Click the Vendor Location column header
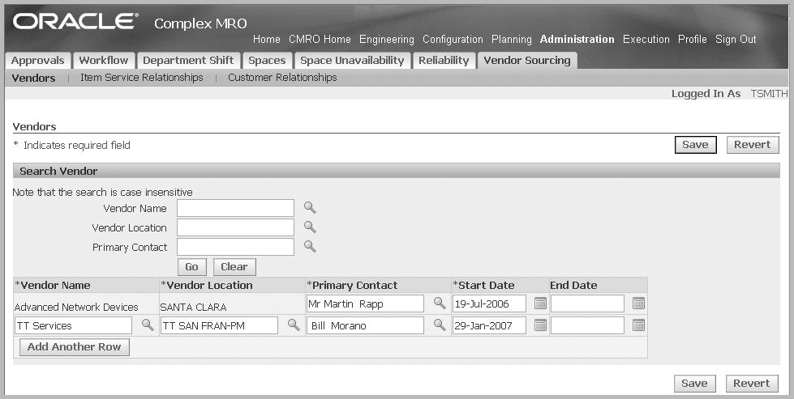This screenshot has width=794, height=399. pos(207,286)
